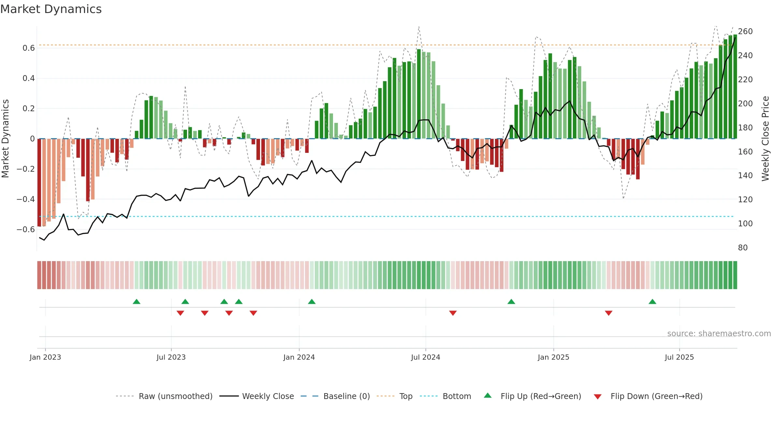782x439 pixels.
Task: Click the green triangle icon in legend
Action: pyautogui.click(x=488, y=395)
